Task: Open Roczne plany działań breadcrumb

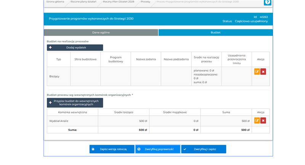Action: click(x=84, y=2)
